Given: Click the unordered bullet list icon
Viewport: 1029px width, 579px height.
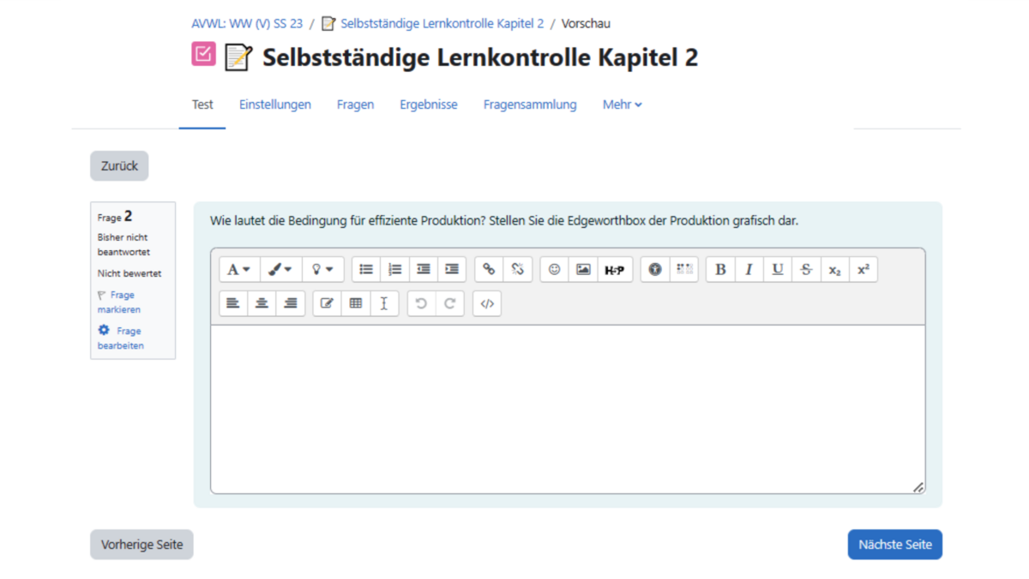Looking at the screenshot, I should 366,270.
